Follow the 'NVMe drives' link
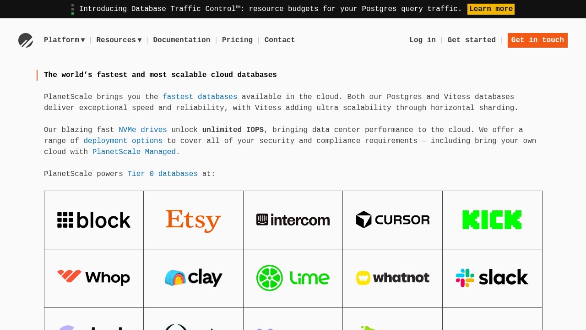This screenshot has width=586, height=330. click(x=143, y=130)
